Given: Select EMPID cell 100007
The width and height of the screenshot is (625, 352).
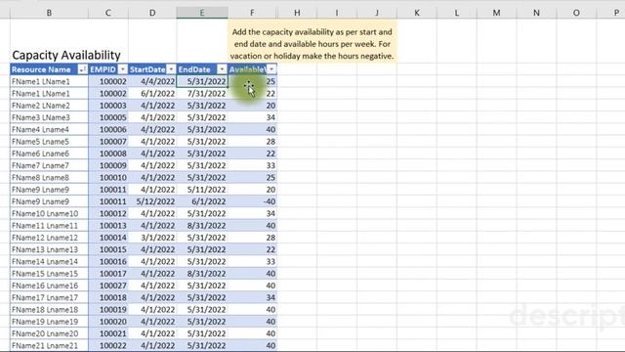Looking at the screenshot, I should 108,141.
